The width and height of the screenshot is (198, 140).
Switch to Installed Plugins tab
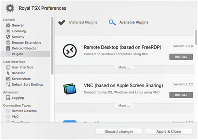point(78,22)
